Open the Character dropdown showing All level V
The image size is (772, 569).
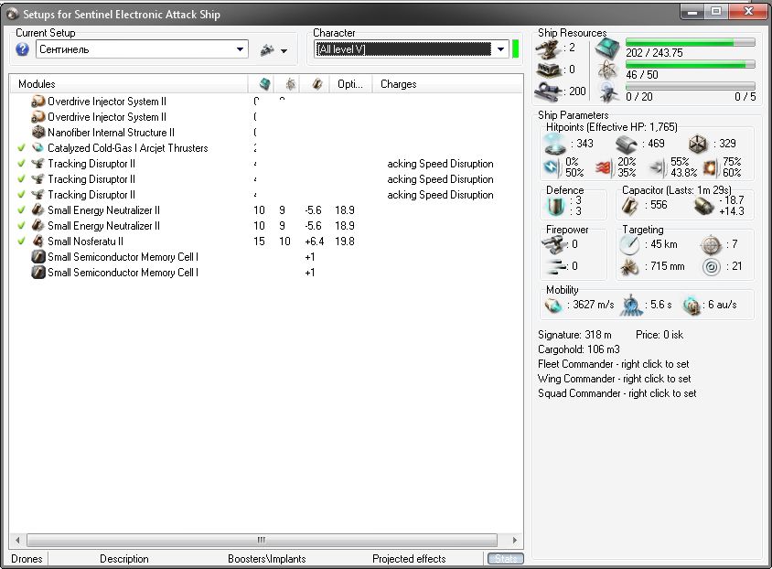(x=411, y=49)
